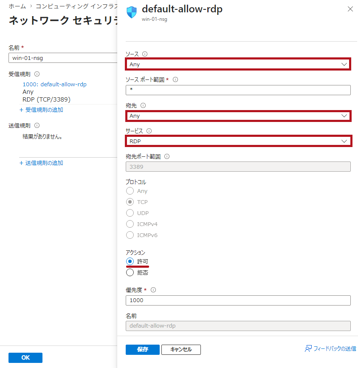Click the info icon next to 宛先

click(143, 105)
